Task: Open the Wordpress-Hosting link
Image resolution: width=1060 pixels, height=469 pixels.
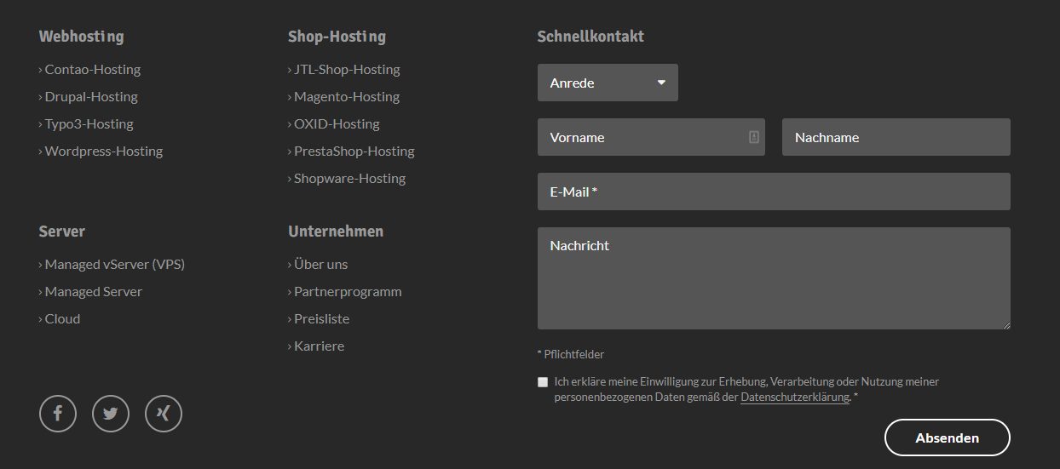Action: [x=103, y=152]
